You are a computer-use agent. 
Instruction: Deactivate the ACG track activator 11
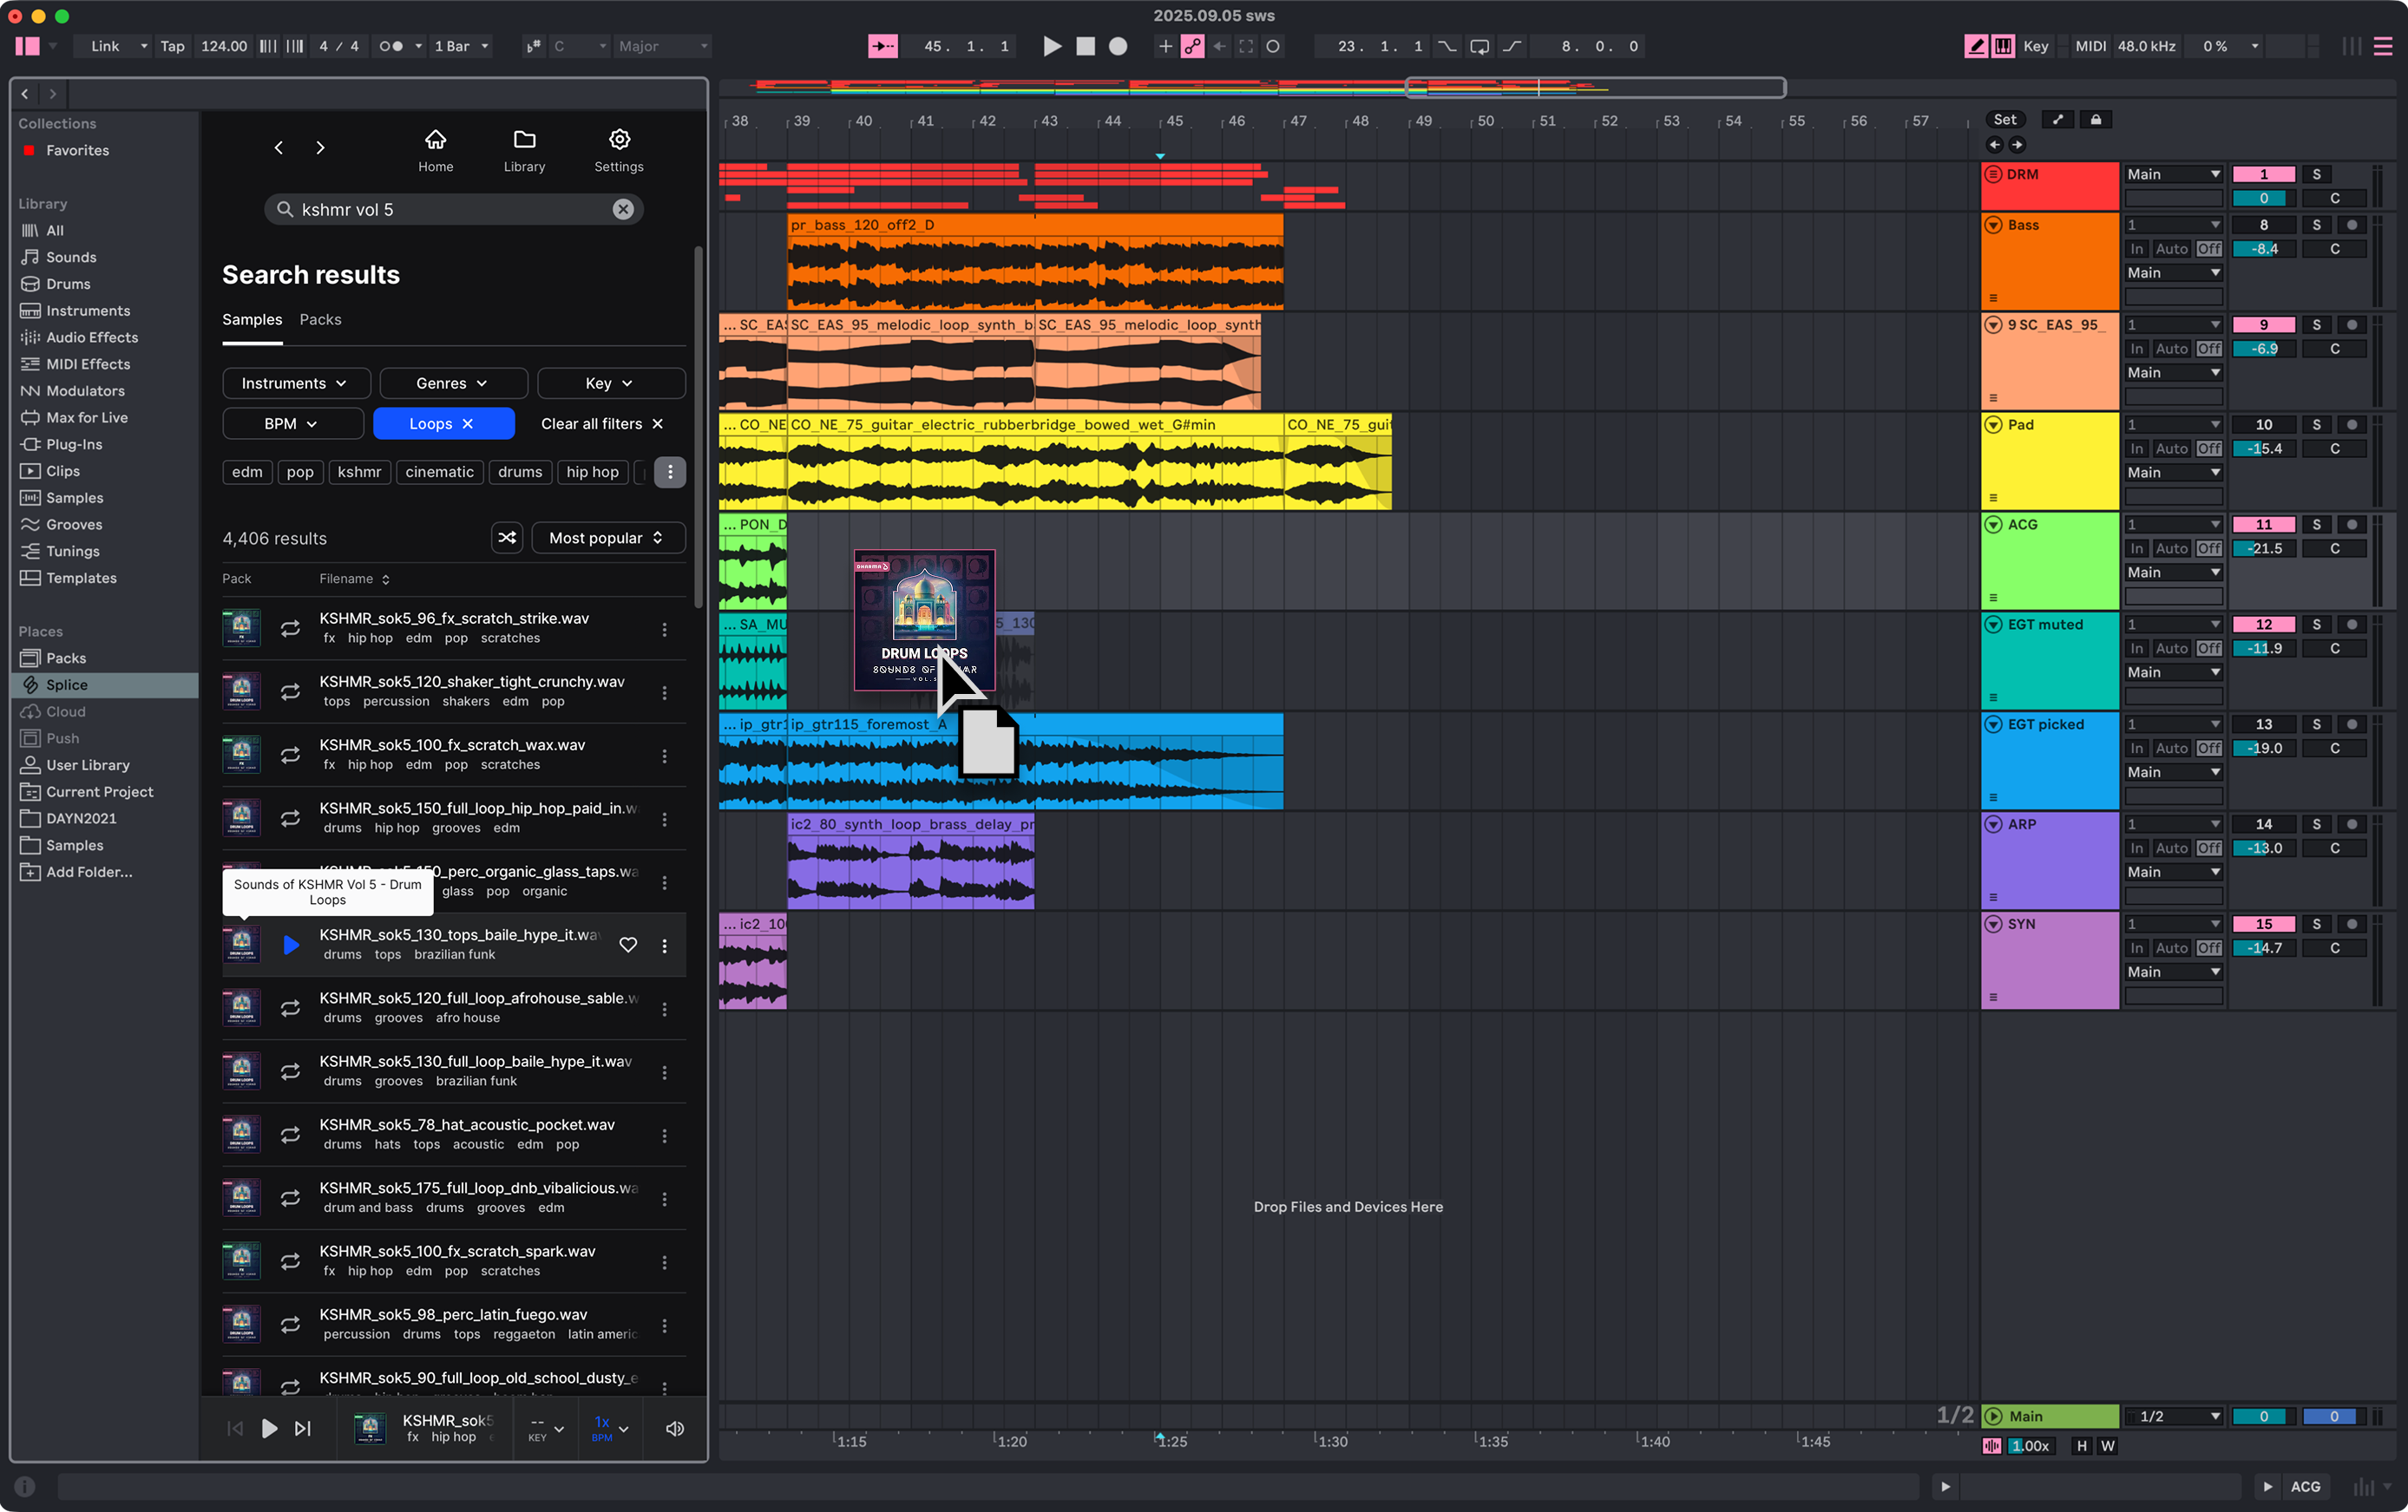click(x=2263, y=525)
